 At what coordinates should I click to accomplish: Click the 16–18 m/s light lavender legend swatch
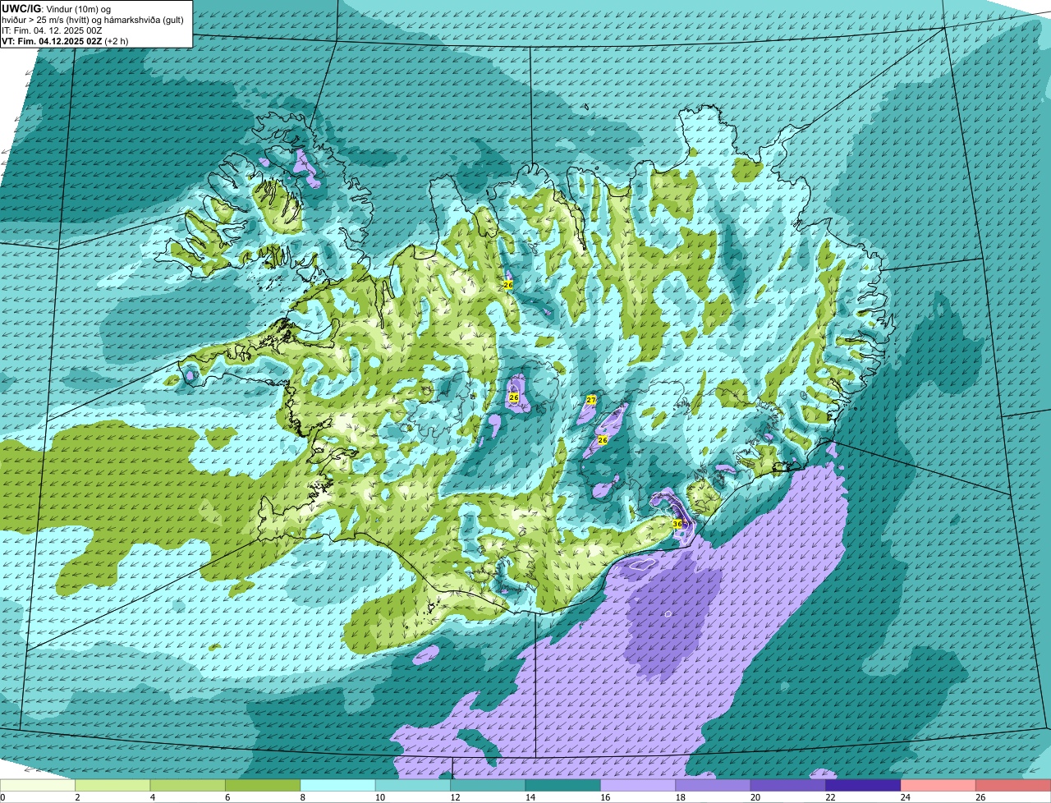coord(638,786)
